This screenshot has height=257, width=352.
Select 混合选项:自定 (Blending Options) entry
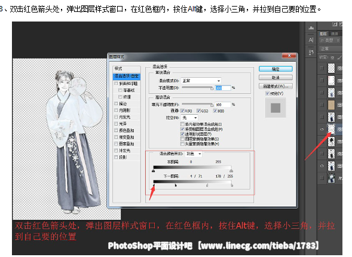pyautogui.click(x=127, y=76)
